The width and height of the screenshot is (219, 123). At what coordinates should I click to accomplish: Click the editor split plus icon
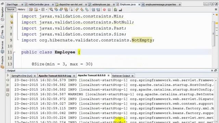click(216, 10)
